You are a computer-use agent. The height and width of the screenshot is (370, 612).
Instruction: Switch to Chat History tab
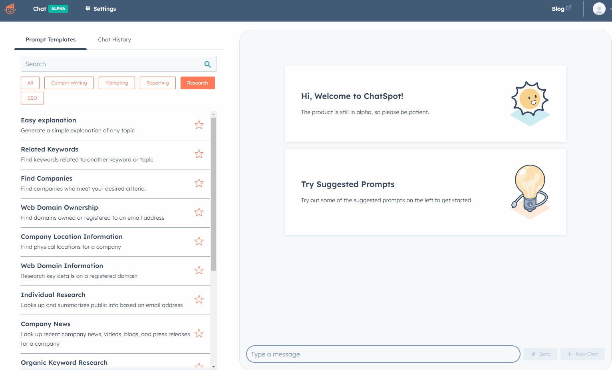pos(115,39)
